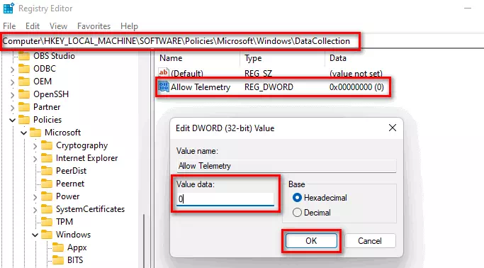Collapse the Microsoft key under Policies
The height and width of the screenshot is (268, 484).
24,133
